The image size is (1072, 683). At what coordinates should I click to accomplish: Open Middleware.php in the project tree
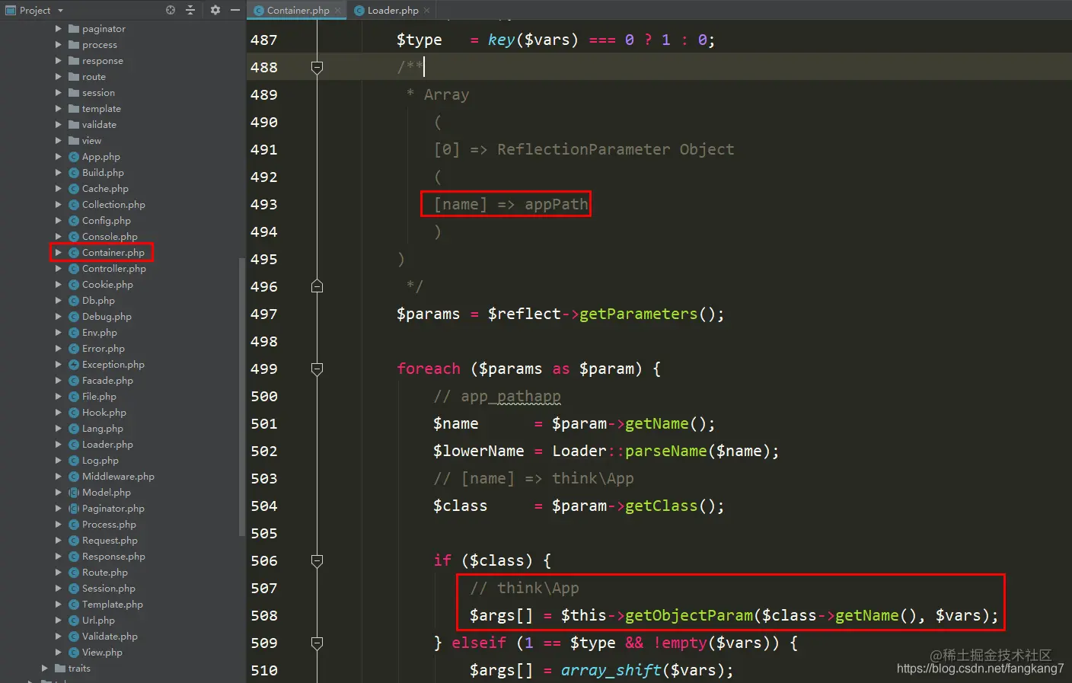tap(118, 477)
